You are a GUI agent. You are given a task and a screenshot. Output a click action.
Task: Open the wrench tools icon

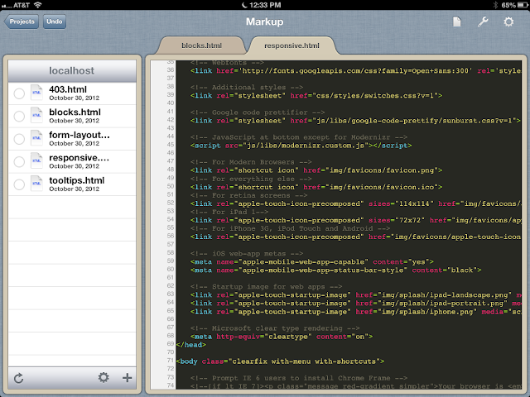483,22
